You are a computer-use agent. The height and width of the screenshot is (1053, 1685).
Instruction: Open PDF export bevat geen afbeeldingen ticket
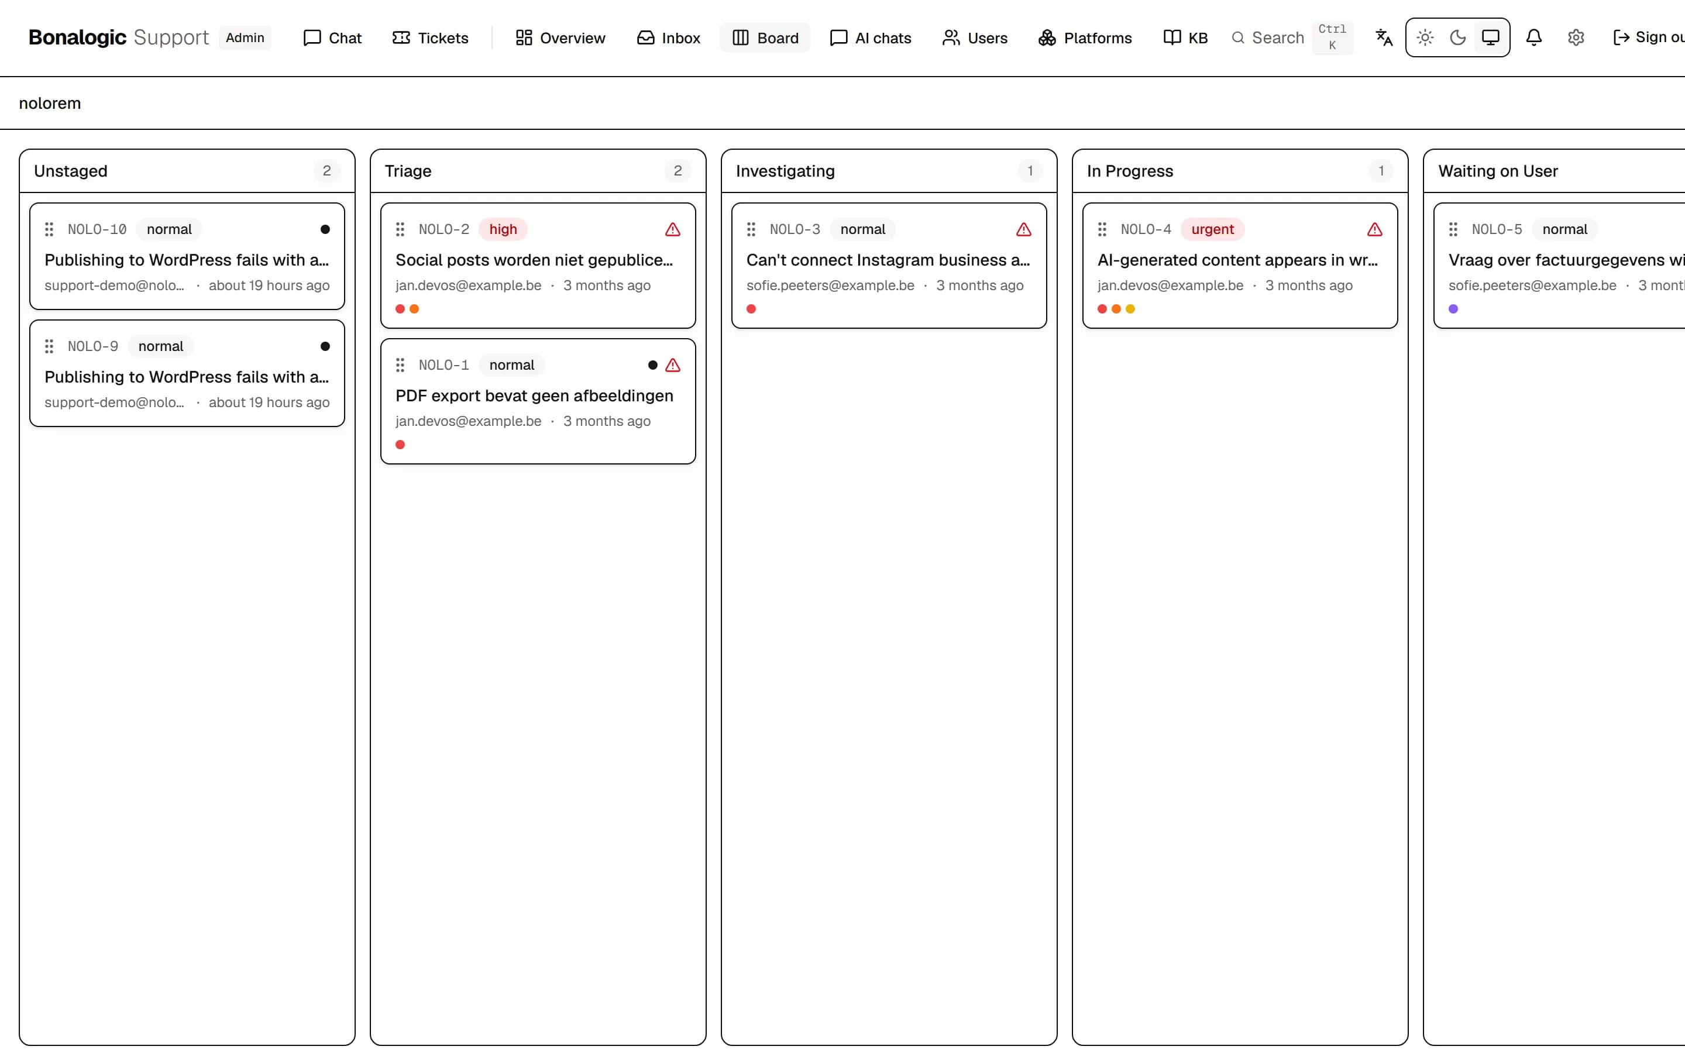coord(534,395)
